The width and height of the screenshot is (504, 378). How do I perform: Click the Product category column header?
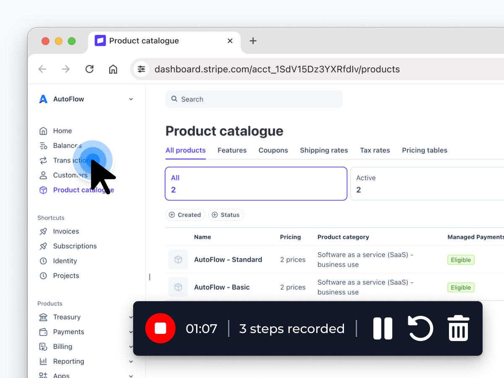click(x=343, y=237)
